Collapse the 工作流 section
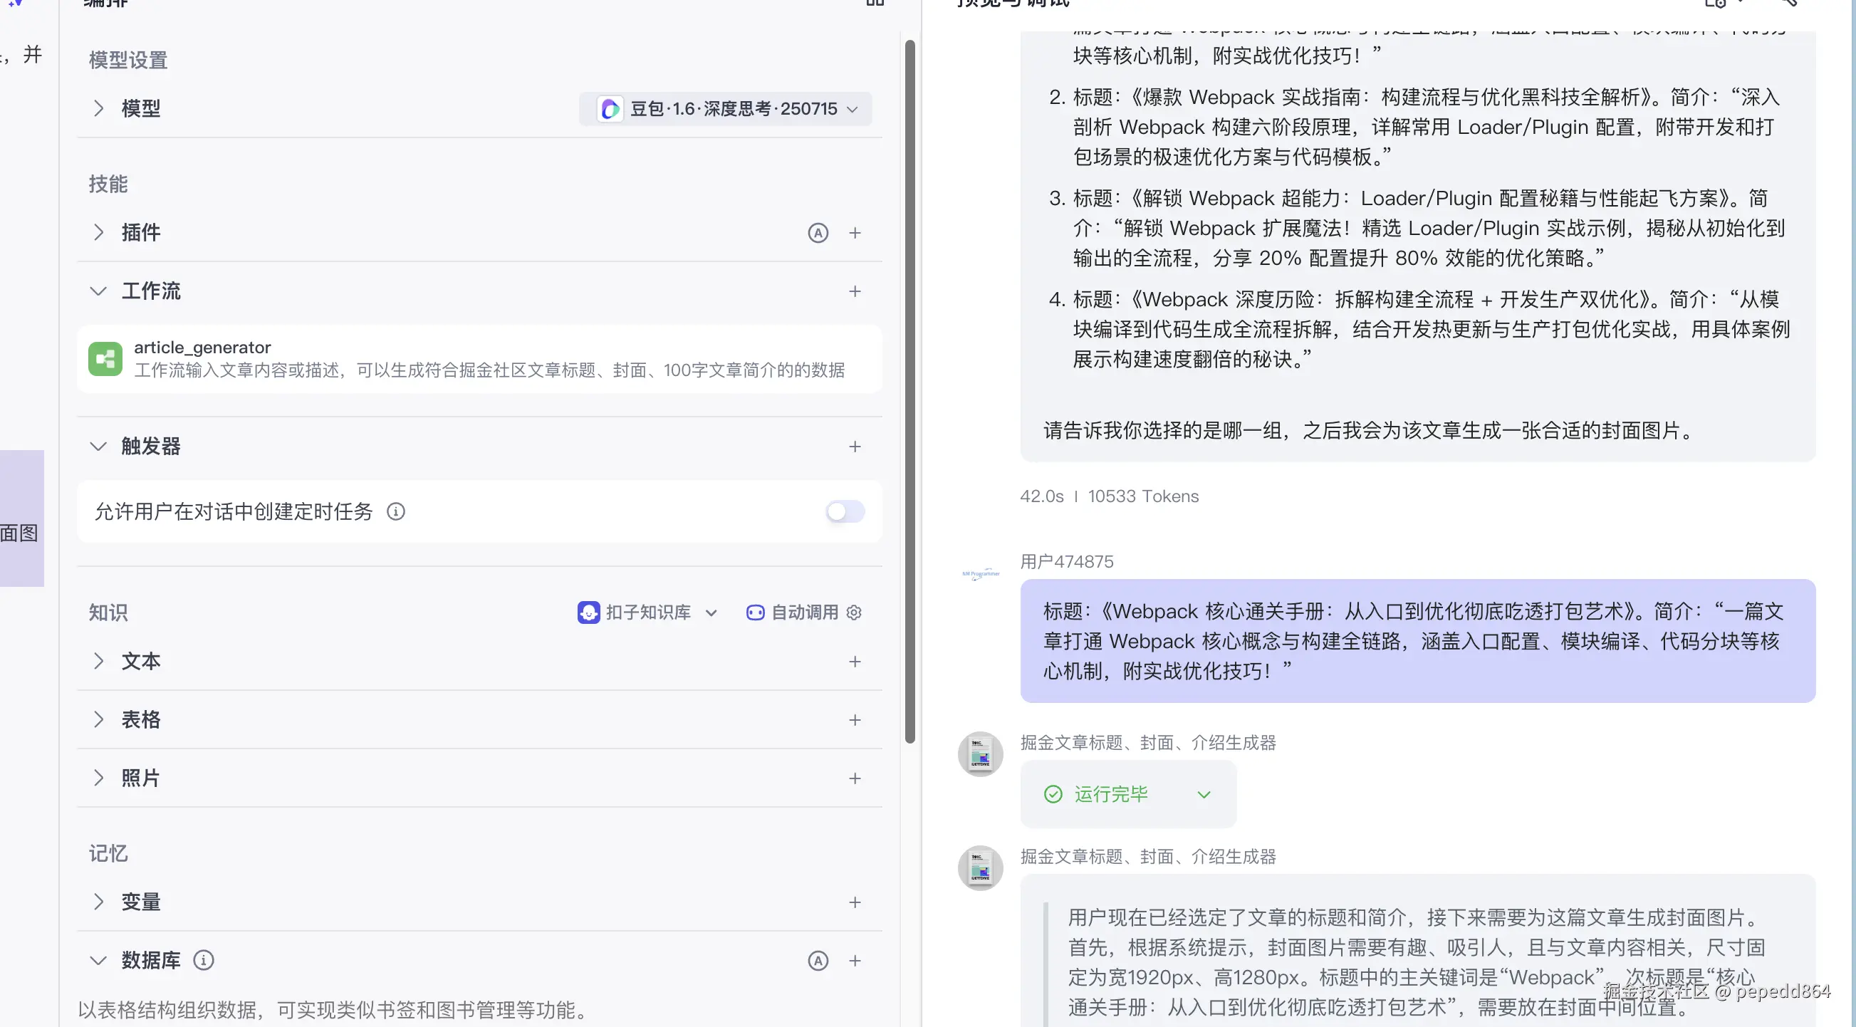The height and width of the screenshot is (1027, 1856). (x=98, y=291)
